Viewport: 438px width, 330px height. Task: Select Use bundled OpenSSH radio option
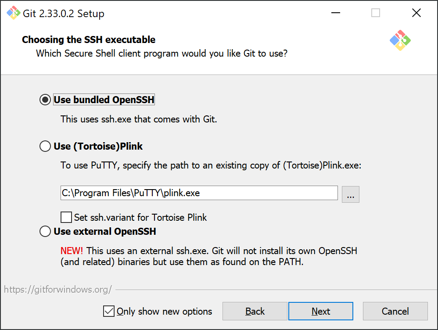click(x=45, y=100)
